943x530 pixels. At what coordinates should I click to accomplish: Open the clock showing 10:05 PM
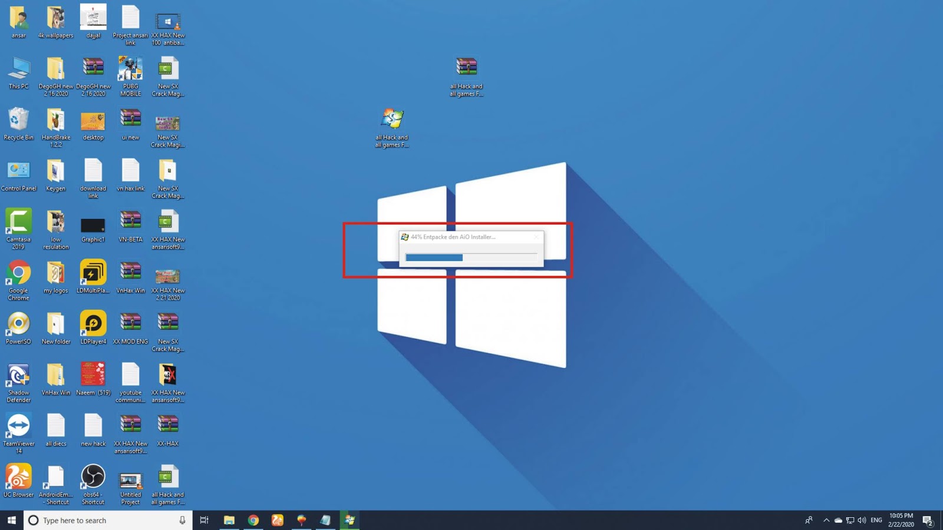pyautogui.click(x=901, y=520)
